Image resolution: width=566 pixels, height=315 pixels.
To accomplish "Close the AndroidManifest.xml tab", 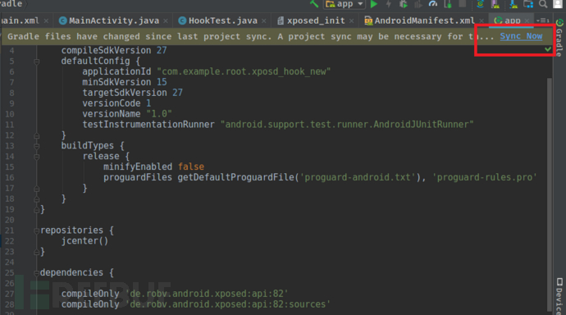I will pos(482,21).
